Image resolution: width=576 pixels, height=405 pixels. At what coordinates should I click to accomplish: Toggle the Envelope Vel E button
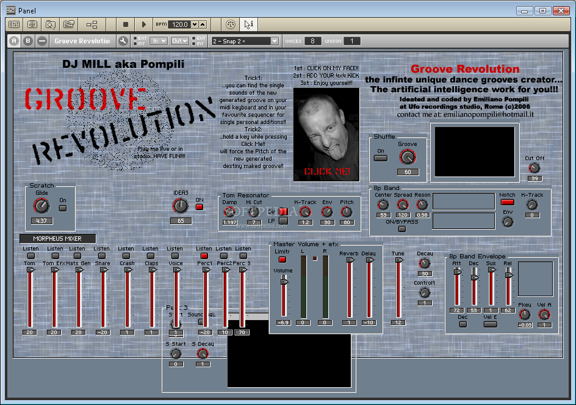coord(491,324)
